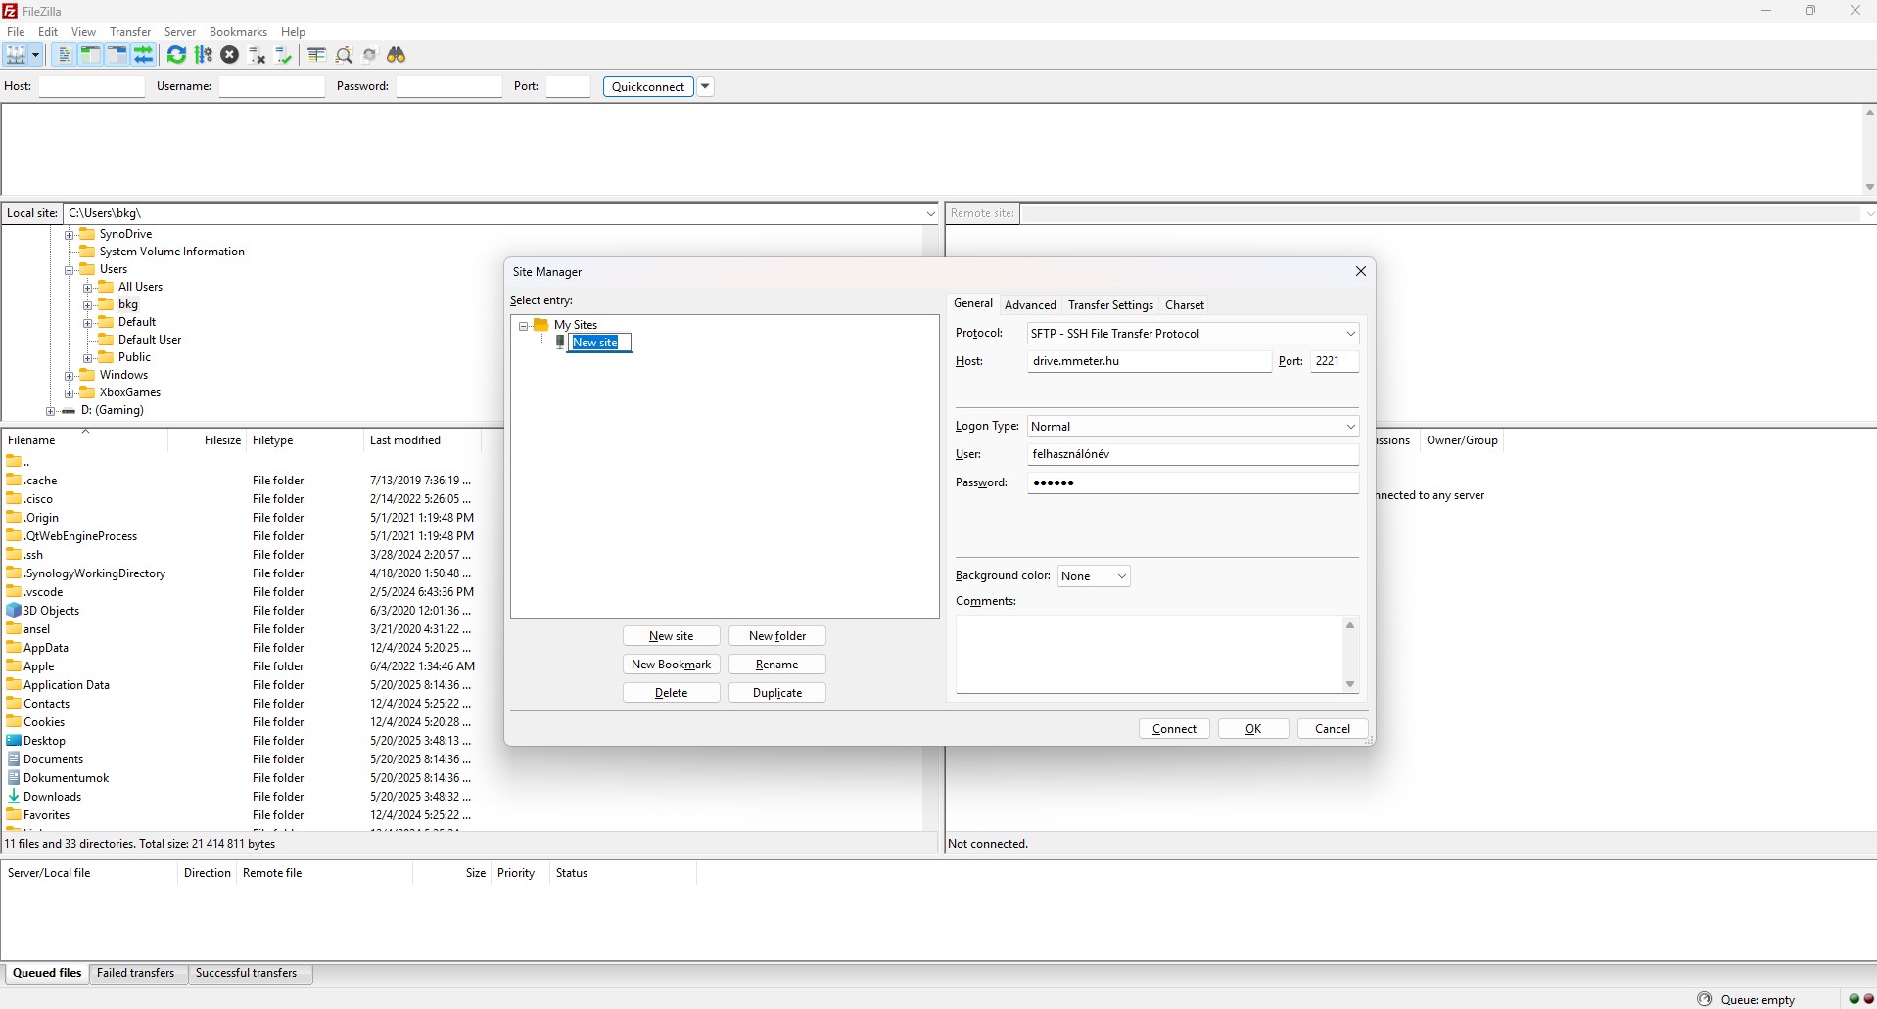Click the reconnect to last server icon

(284, 55)
